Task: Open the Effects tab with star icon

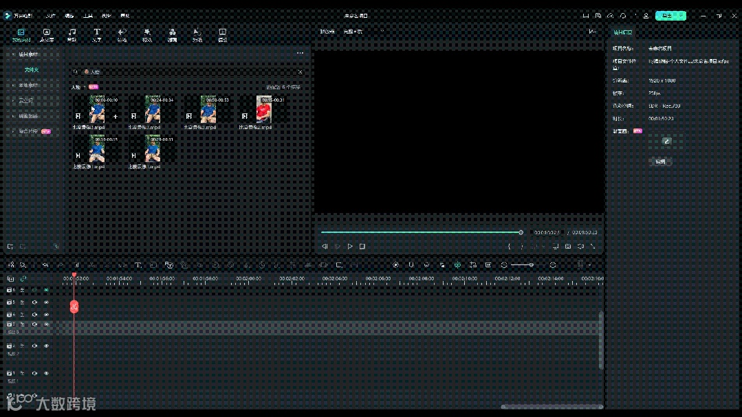Action: 147,35
